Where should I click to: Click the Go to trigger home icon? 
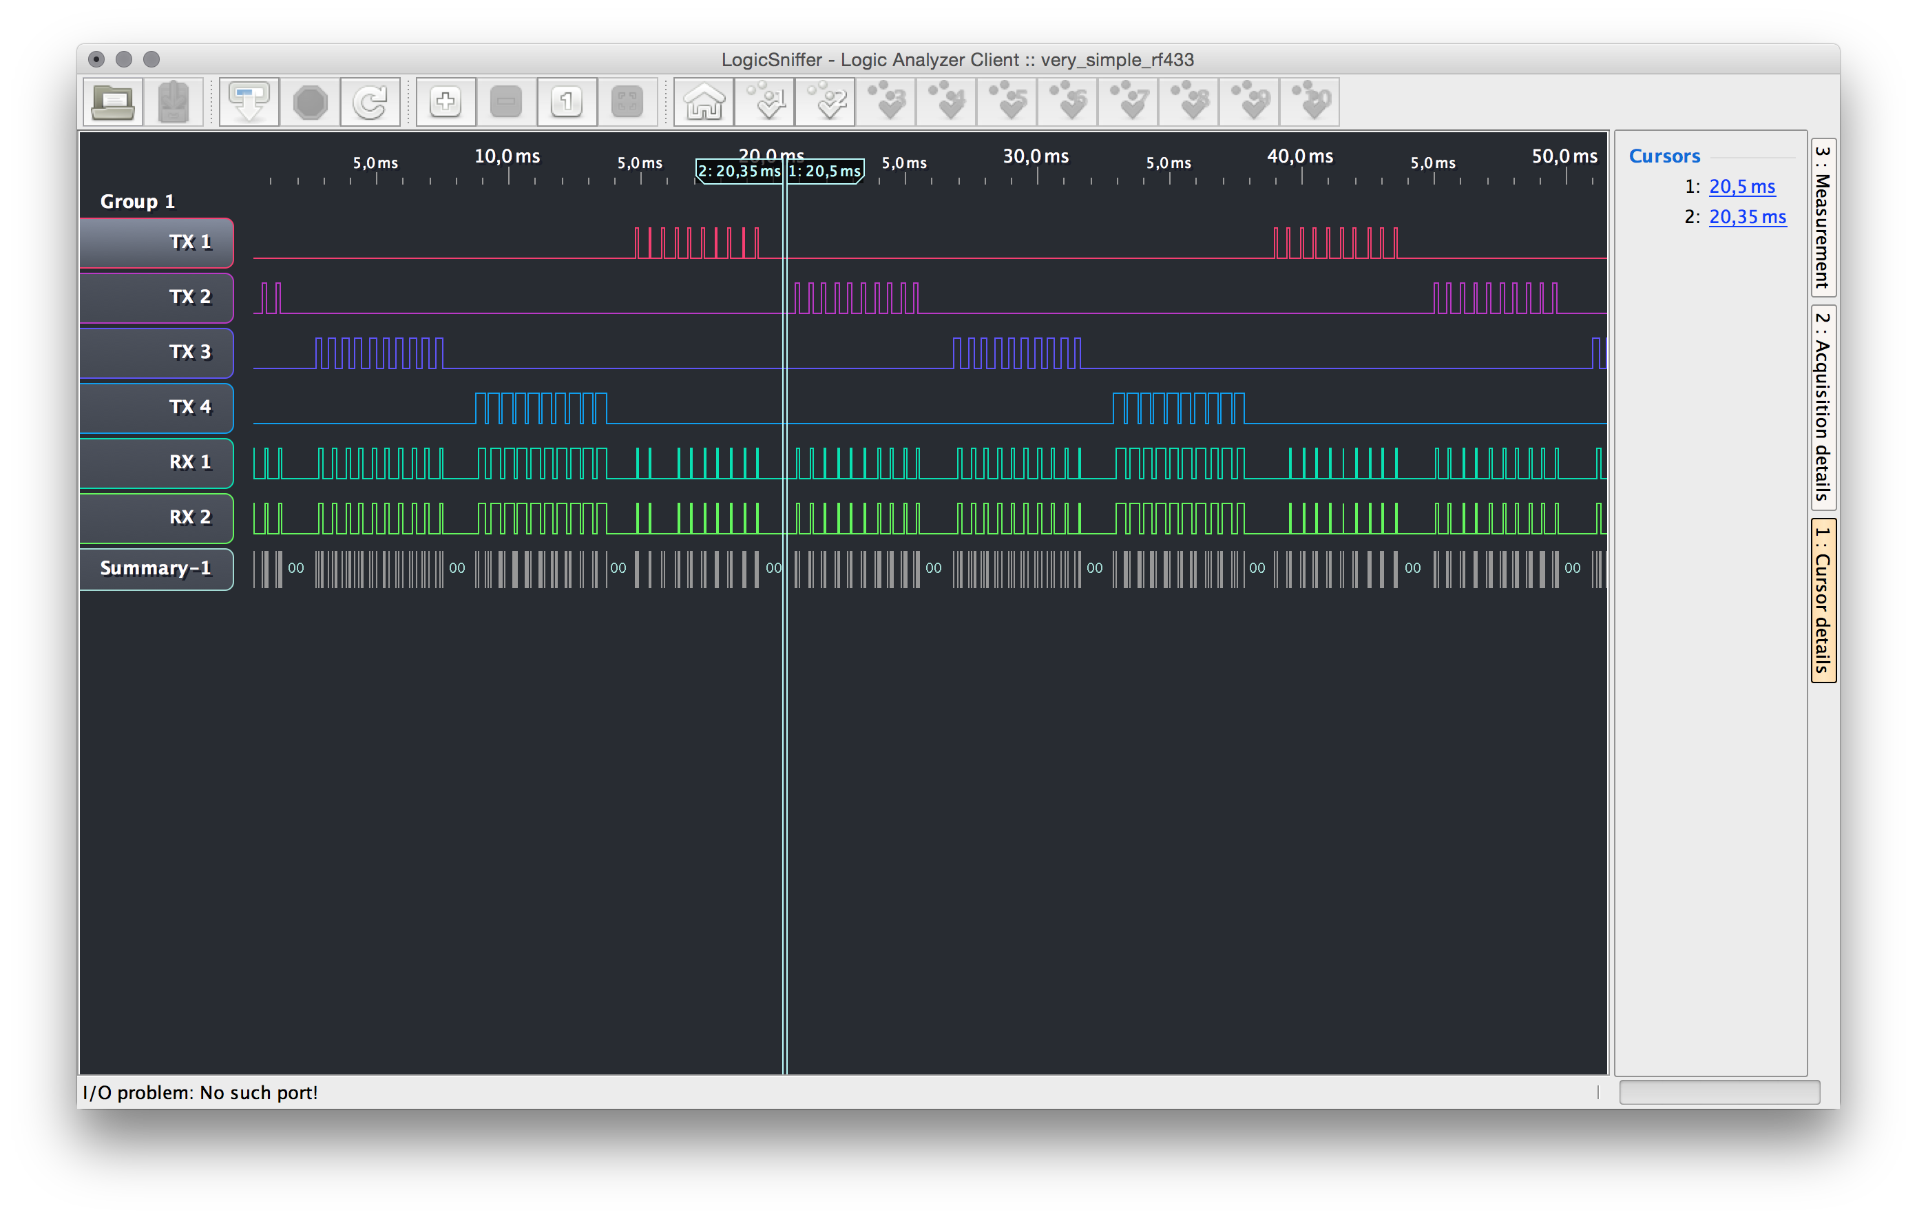point(704,102)
